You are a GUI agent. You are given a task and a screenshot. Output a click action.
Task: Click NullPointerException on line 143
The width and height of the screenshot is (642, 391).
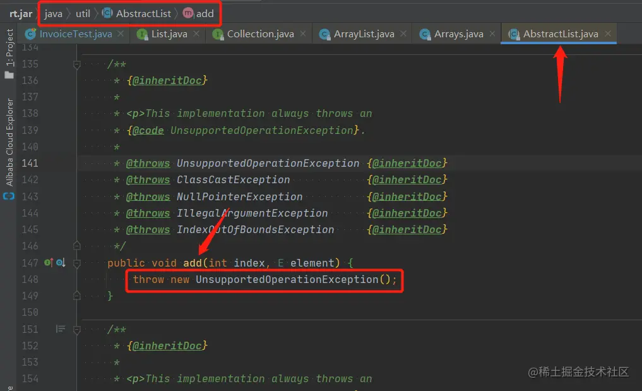click(x=239, y=196)
